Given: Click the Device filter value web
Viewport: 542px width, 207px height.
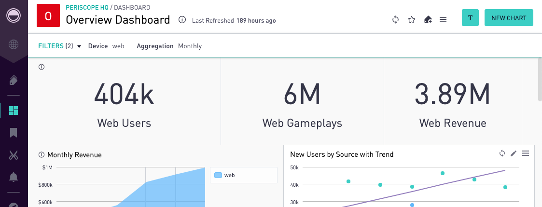Looking at the screenshot, I should (118, 46).
